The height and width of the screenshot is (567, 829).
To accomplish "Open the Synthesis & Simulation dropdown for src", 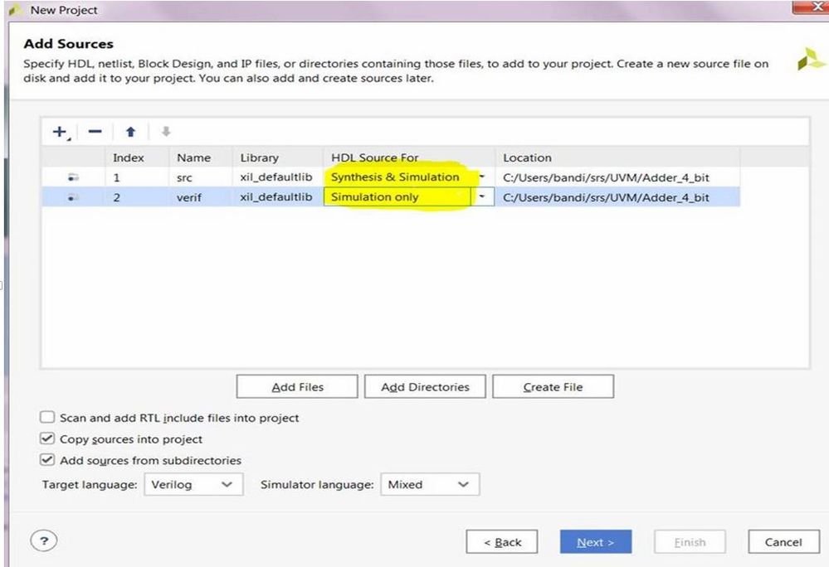I will [x=481, y=177].
